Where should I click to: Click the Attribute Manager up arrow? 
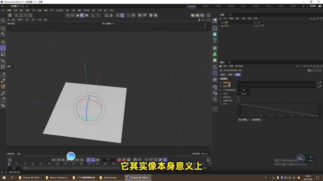pos(304,66)
